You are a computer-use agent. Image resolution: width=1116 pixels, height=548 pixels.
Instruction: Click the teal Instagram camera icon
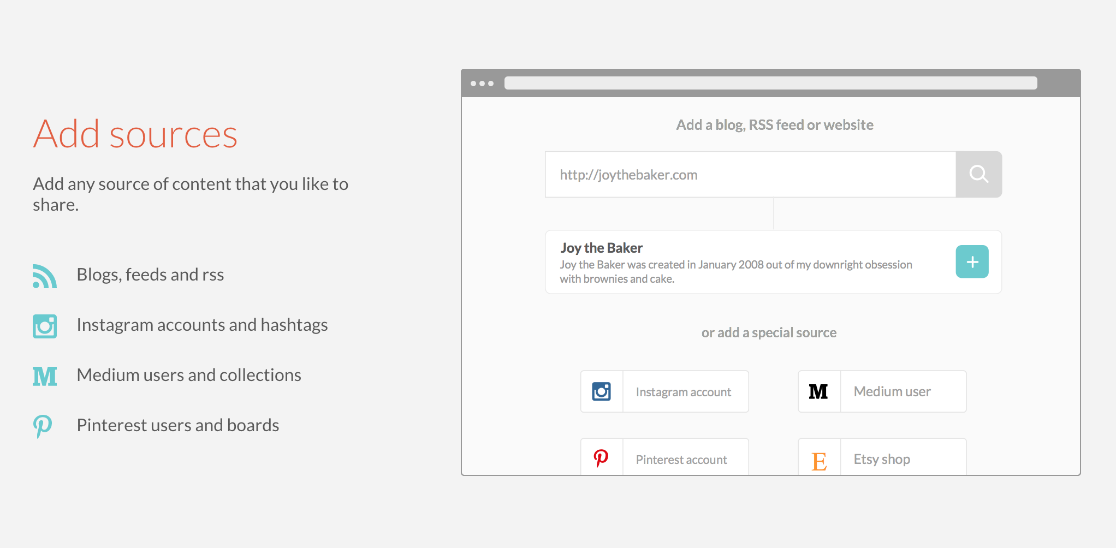click(x=45, y=326)
